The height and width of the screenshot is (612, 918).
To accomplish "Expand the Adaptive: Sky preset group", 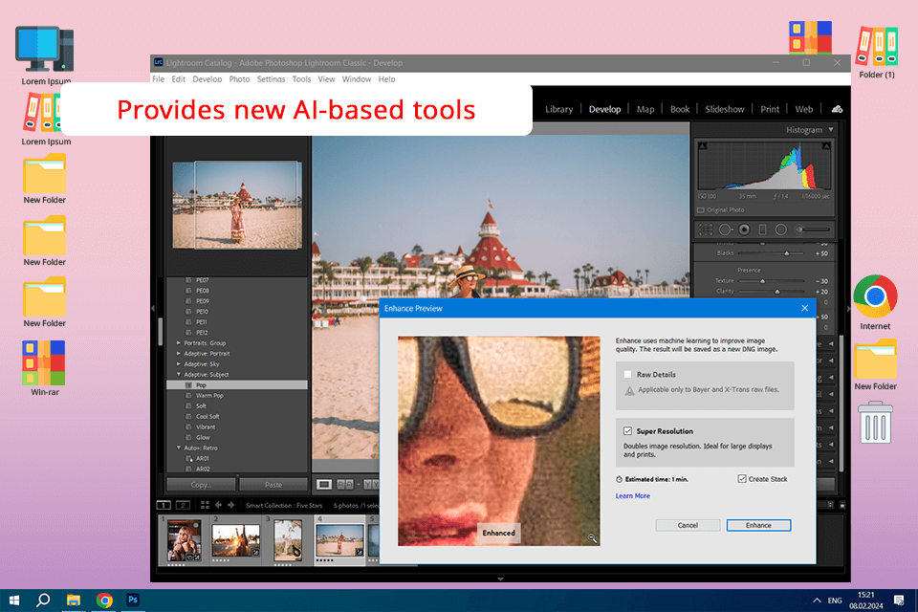I will [x=178, y=364].
